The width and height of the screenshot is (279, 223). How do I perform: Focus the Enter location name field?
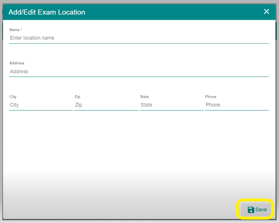tap(139, 38)
